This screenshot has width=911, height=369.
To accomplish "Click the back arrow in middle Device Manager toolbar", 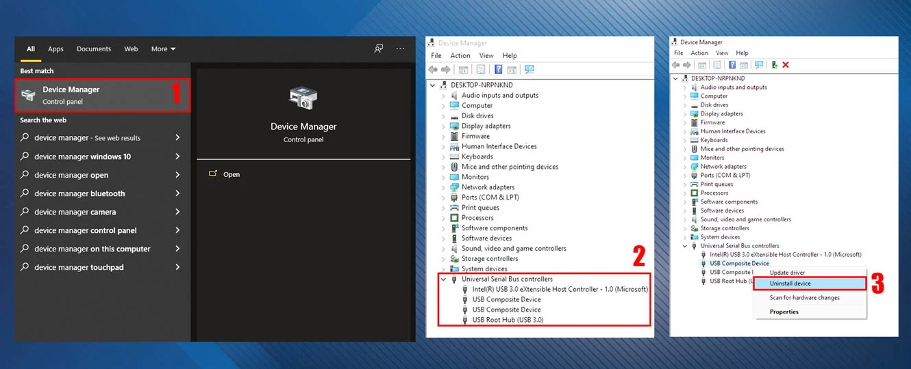I will (433, 70).
